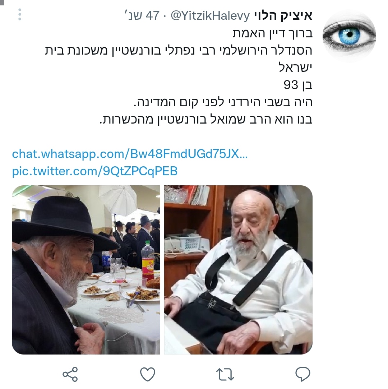Image resolution: width=388 pixels, height=389 pixels.
Task: Click the single word ישראל in the tweet
Action: click(295, 68)
